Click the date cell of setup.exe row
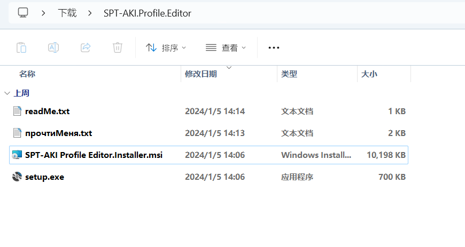 pyautogui.click(x=215, y=177)
